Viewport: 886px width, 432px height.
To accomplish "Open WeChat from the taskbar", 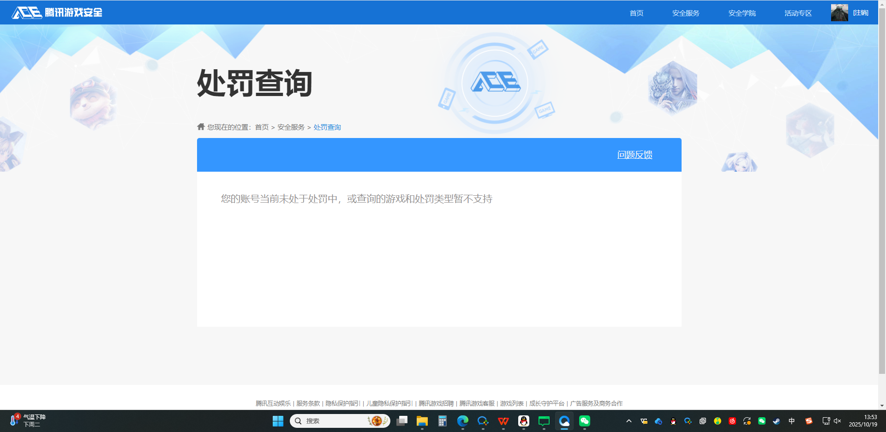I will click(x=585, y=421).
